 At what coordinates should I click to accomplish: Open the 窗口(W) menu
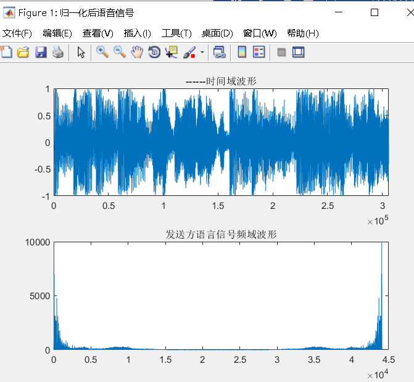260,33
